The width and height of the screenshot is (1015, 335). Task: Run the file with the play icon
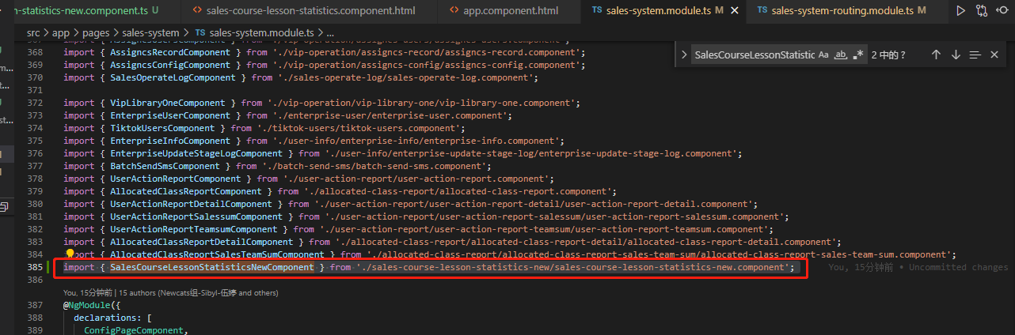pos(960,11)
